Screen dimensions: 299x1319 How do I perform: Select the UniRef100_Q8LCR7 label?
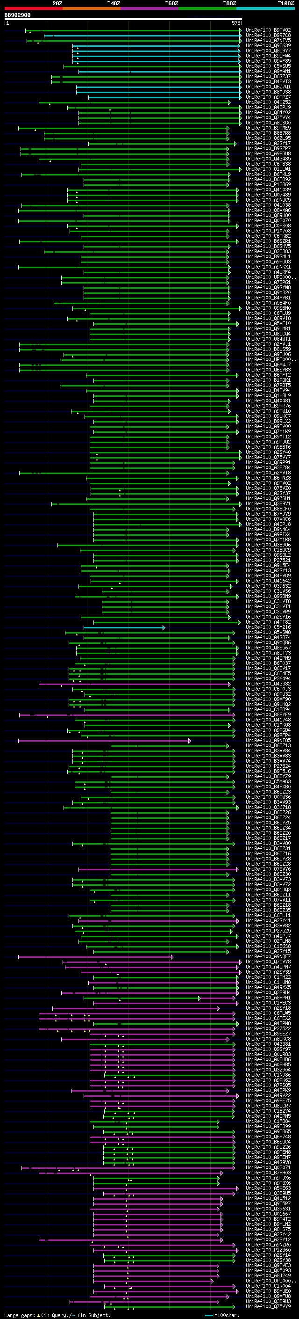pyautogui.click(x=268, y=1106)
